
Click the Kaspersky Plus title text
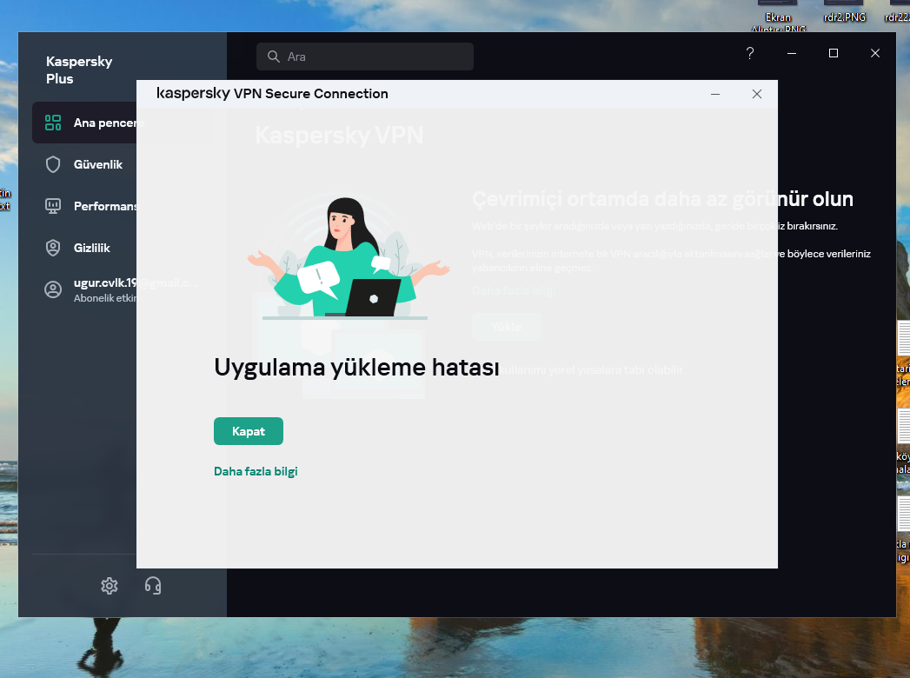pos(79,70)
